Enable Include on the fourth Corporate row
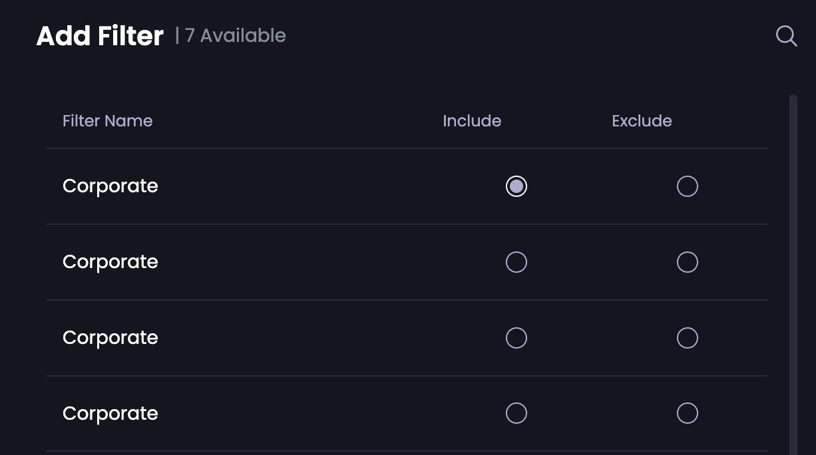The height and width of the screenshot is (455, 816). click(x=516, y=413)
